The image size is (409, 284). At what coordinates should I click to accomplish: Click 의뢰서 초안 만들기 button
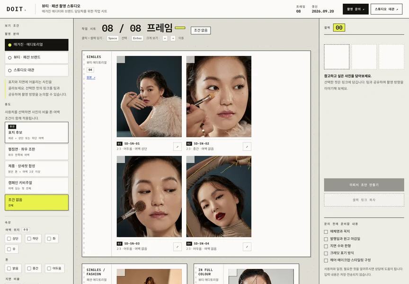pos(364,185)
